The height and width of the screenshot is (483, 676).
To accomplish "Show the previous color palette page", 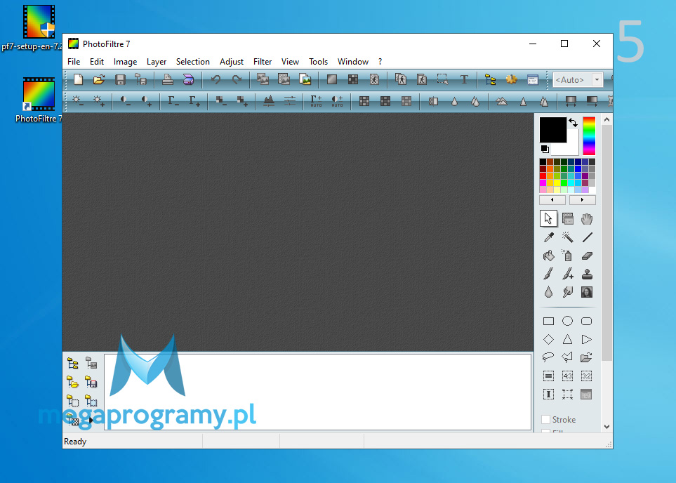I will [x=552, y=200].
